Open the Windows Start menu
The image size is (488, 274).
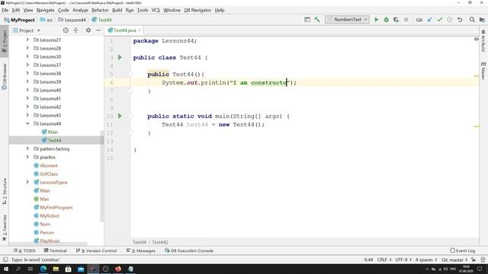click(x=6, y=269)
